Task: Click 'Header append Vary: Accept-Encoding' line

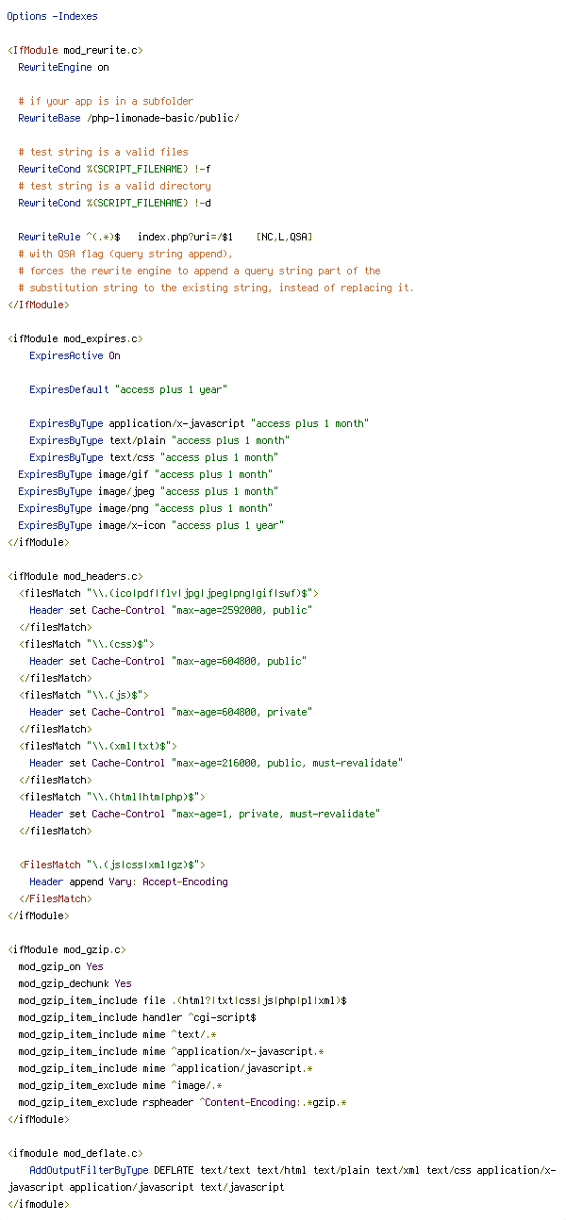Action: tap(128, 882)
